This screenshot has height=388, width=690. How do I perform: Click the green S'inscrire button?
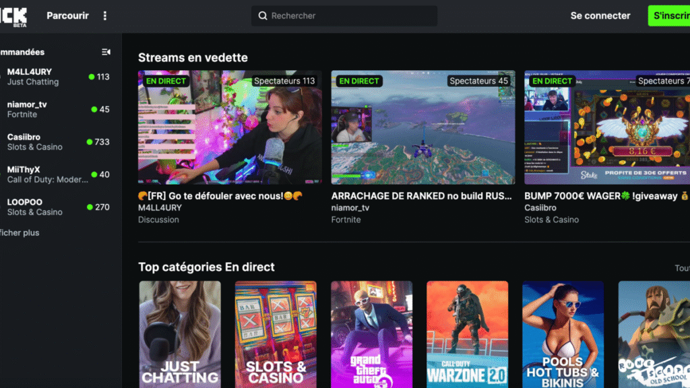670,16
